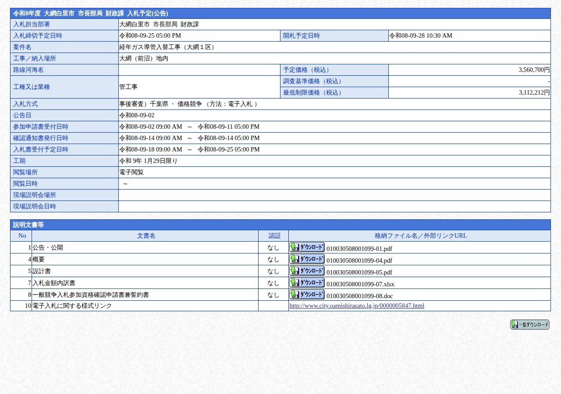Click the 工期 value 令和 9年 1月29日限り
Image resolution: width=561 pixels, height=394 pixels.
148,161
